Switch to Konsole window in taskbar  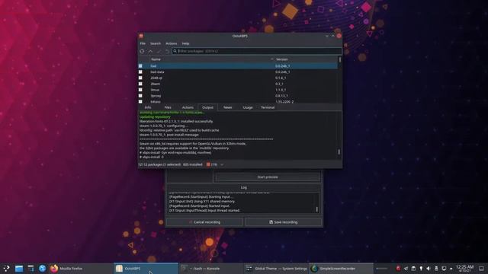[x=210, y=269]
